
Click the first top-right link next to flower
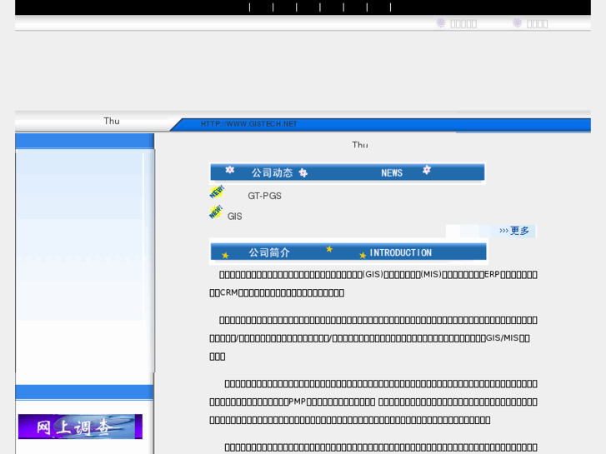click(463, 23)
